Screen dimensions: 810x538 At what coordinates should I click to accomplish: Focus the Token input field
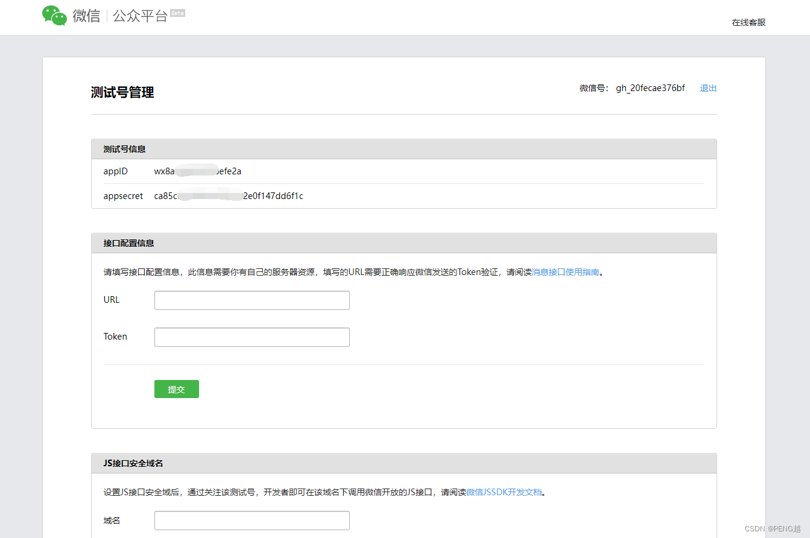click(x=252, y=337)
